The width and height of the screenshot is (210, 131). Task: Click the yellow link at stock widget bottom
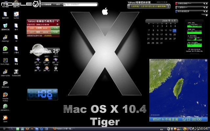coord(48,36)
